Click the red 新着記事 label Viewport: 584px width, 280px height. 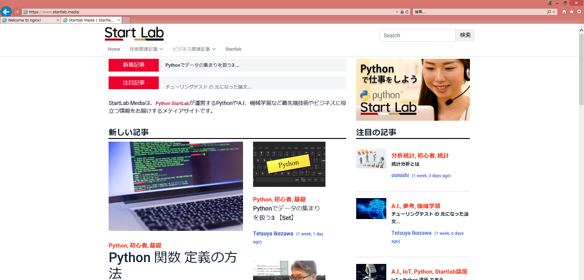[134, 65]
